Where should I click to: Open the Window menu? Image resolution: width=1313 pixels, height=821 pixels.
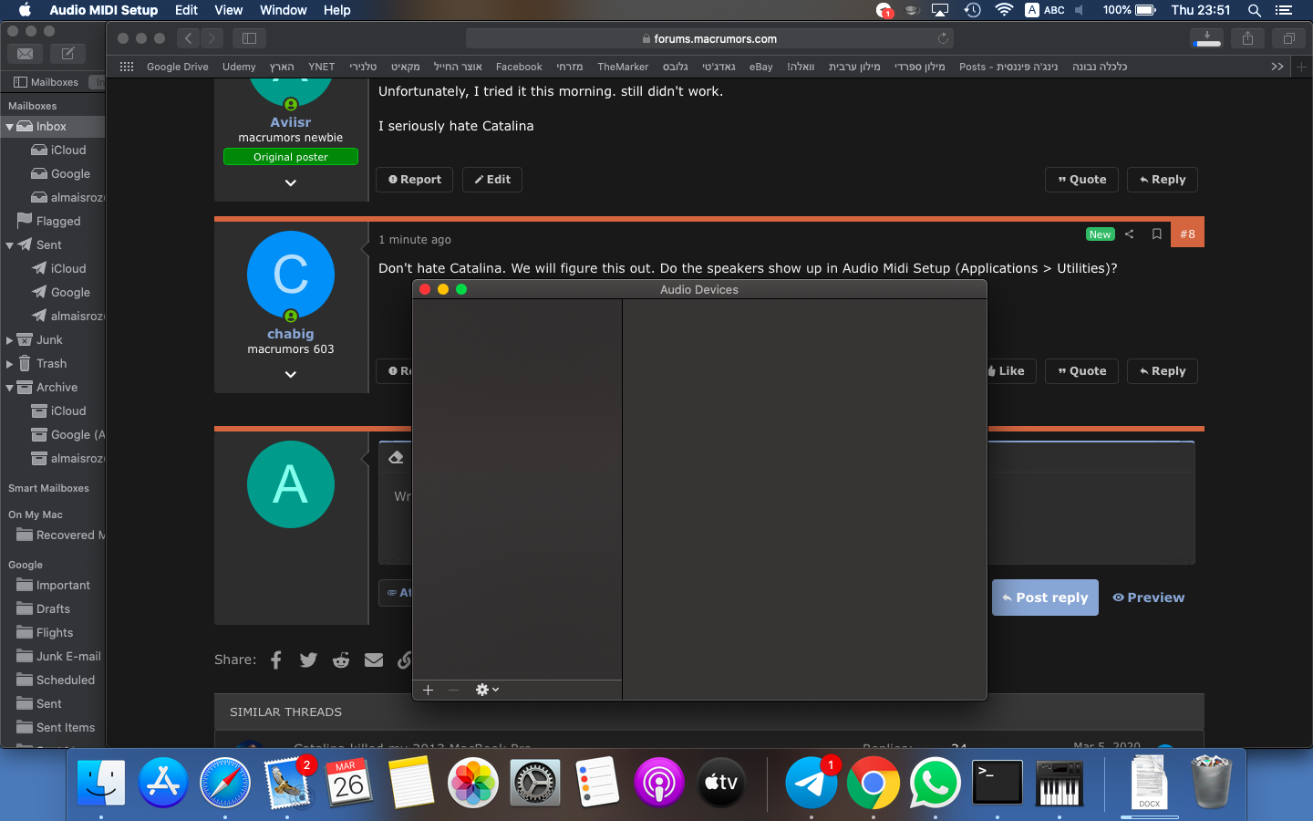283,10
